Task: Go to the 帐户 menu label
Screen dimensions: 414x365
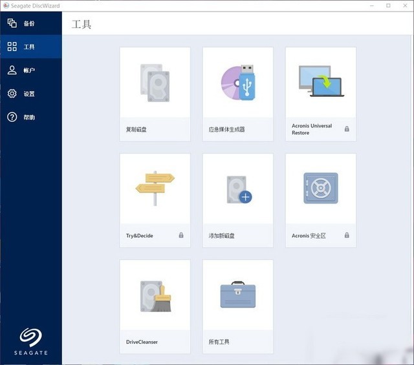Action: point(29,70)
